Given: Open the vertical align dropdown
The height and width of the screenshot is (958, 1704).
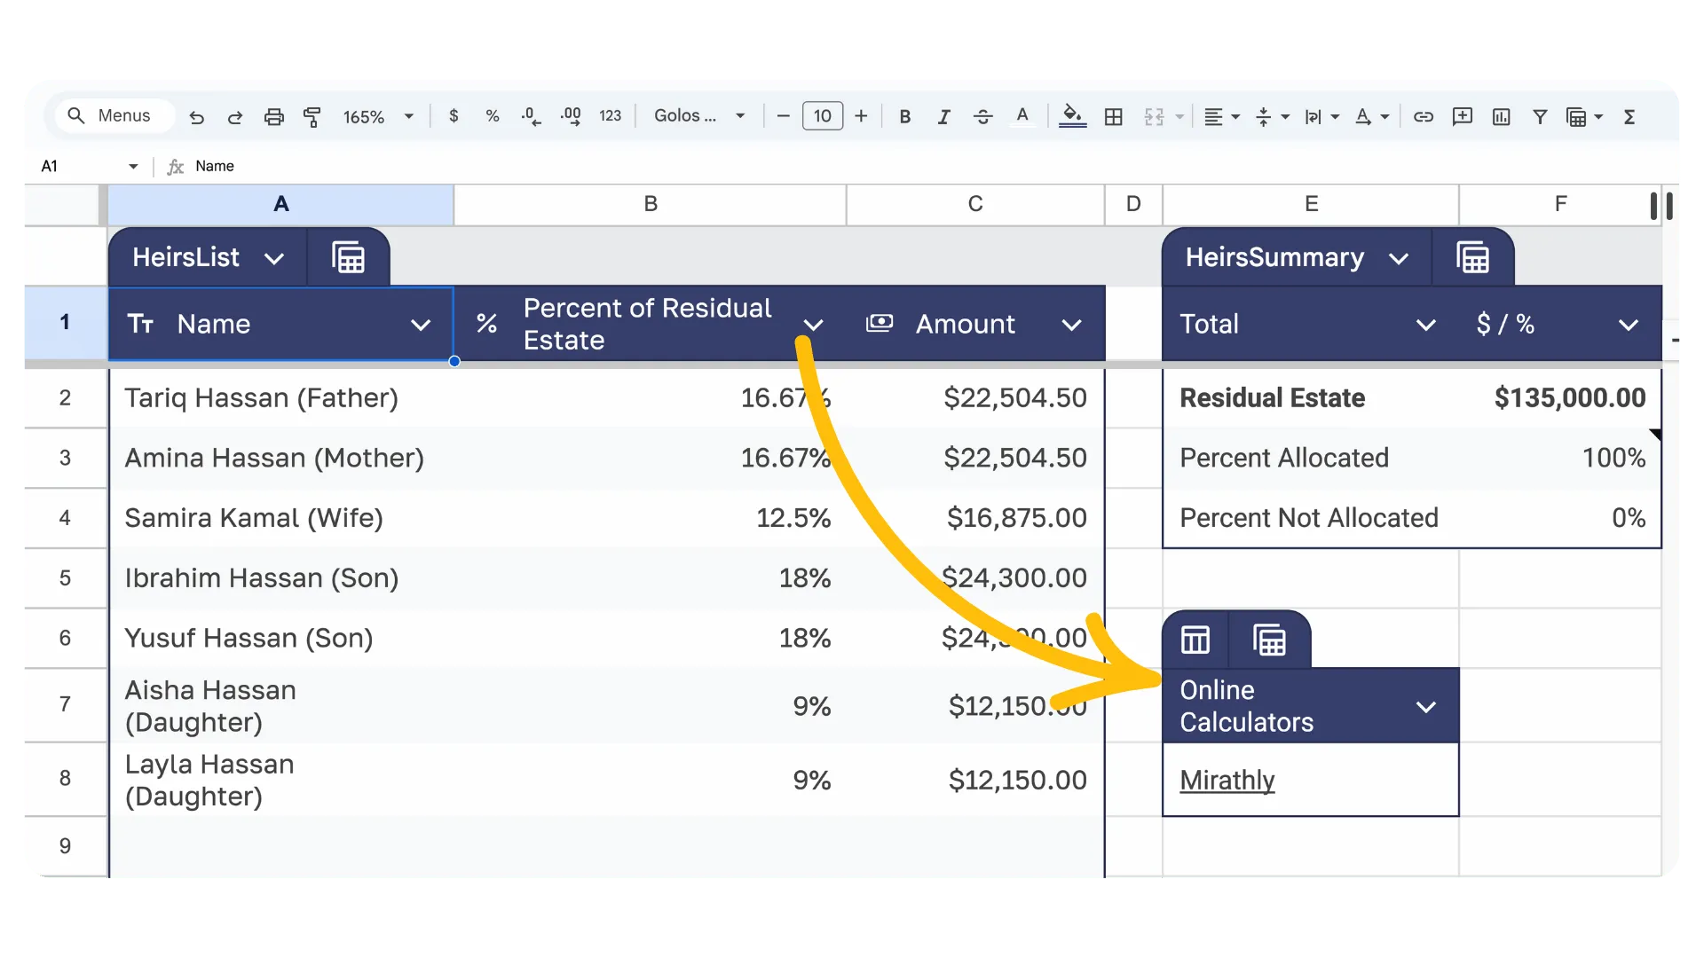Looking at the screenshot, I should (x=1272, y=116).
